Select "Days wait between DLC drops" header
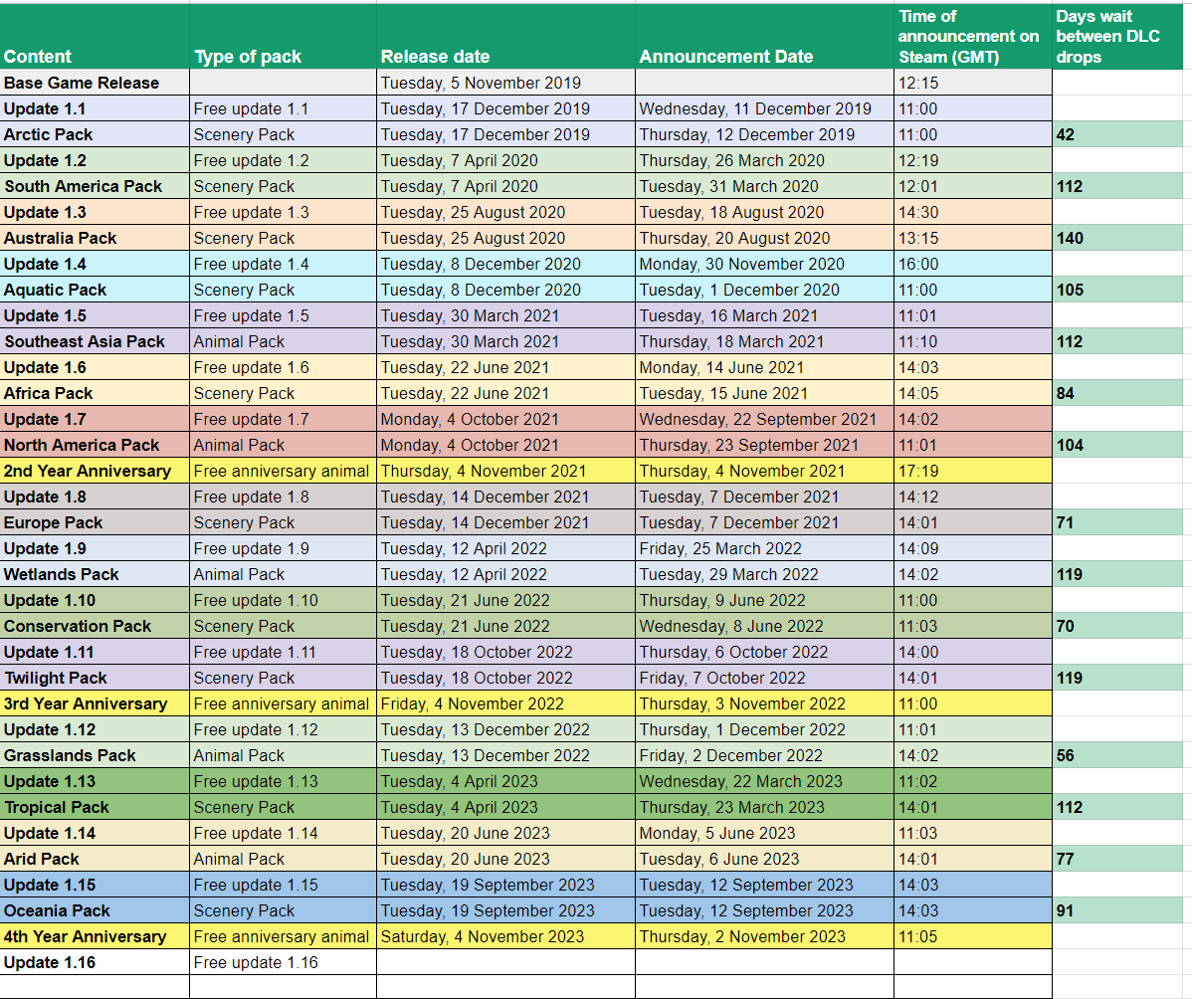The width and height of the screenshot is (1192, 999). [x=1117, y=37]
